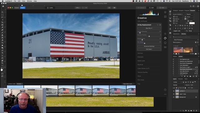Switch to the Adjustments tab

point(176,34)
